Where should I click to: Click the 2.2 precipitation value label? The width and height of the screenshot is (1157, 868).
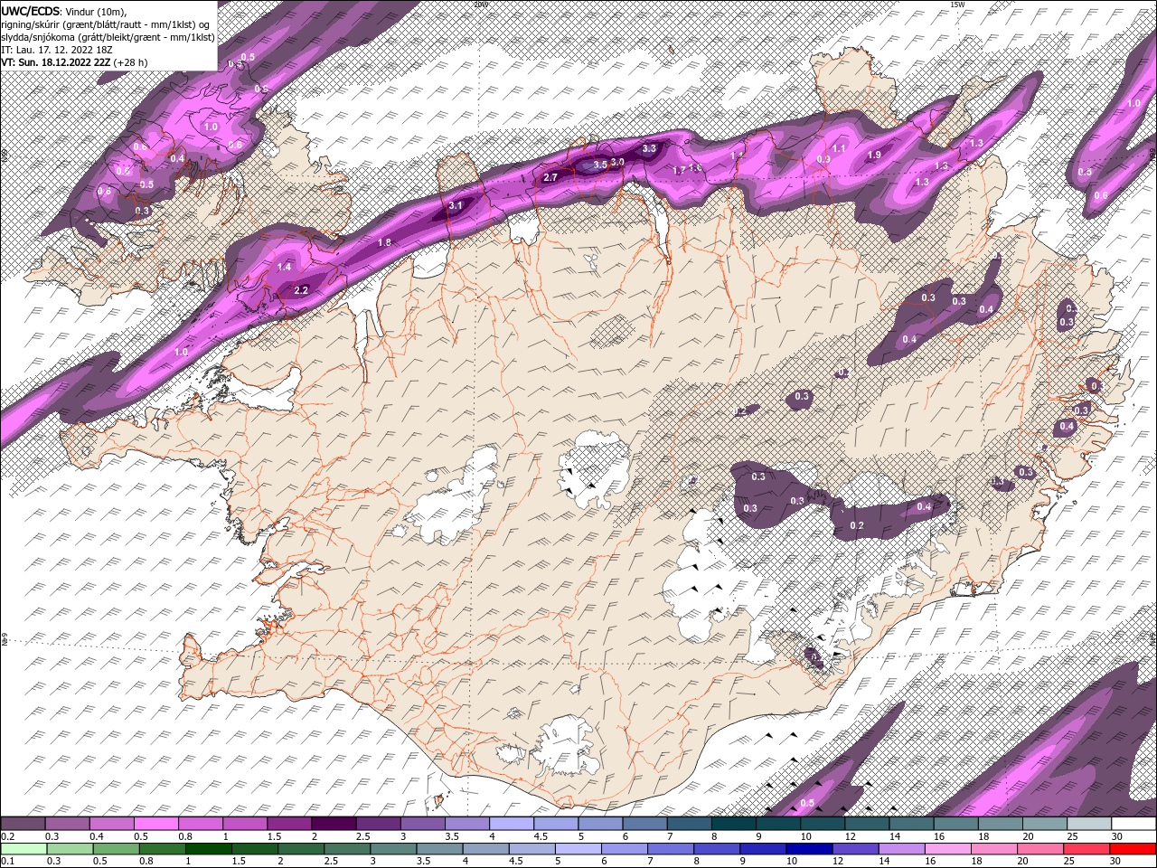tap(302, 290)
